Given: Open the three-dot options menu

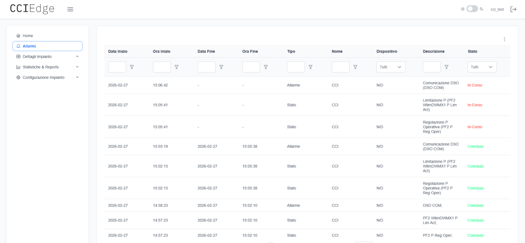Looking at the screenshot, I should (505, 39).
